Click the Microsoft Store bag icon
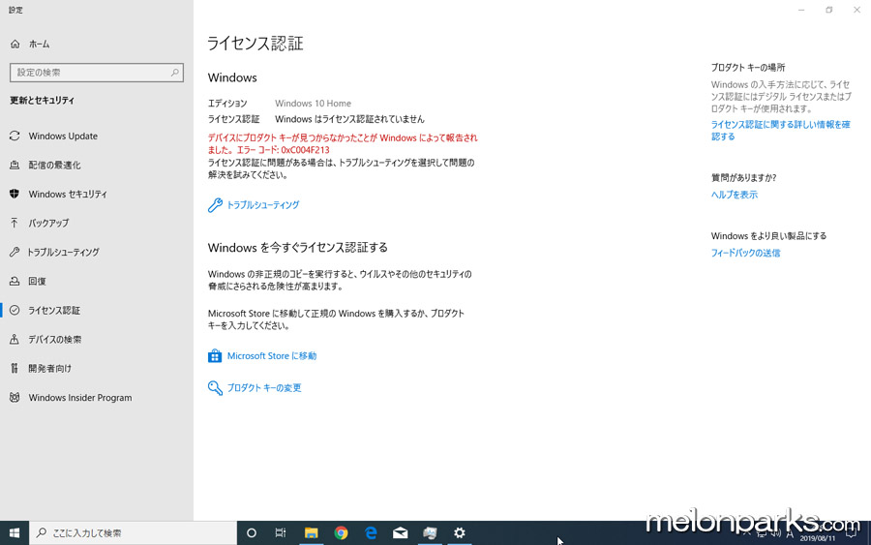This screenshot has height=545, width=871. coord(215,356)
